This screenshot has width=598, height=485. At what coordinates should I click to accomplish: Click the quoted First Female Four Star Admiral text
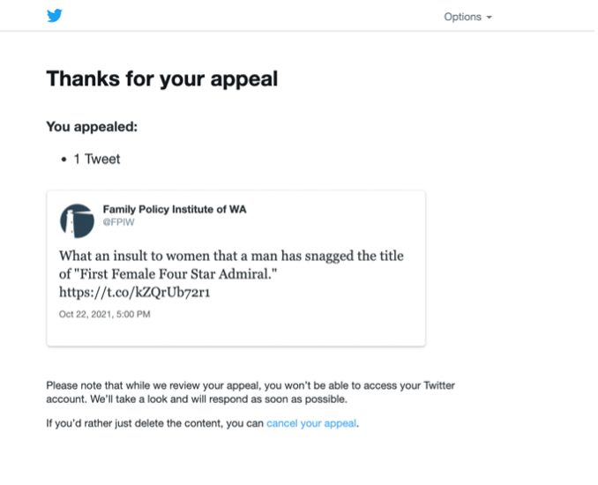point(168,274)
